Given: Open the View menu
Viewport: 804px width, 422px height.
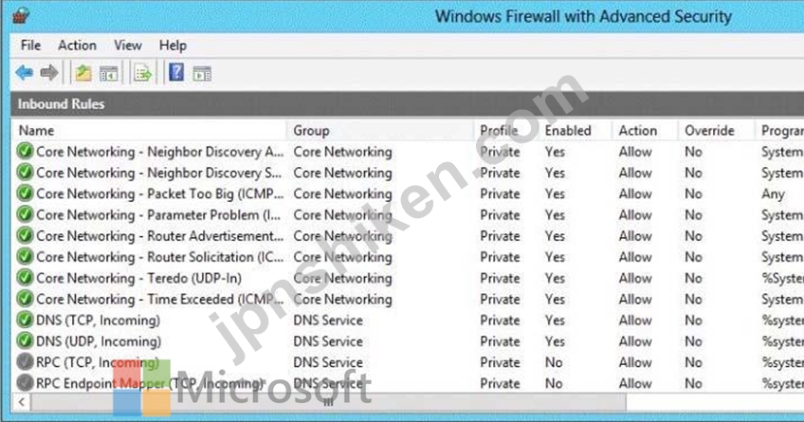Looking at the screenshot, I should 128,46.
